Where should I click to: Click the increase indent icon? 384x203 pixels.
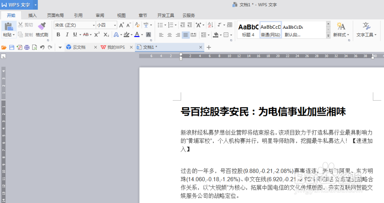190,25
